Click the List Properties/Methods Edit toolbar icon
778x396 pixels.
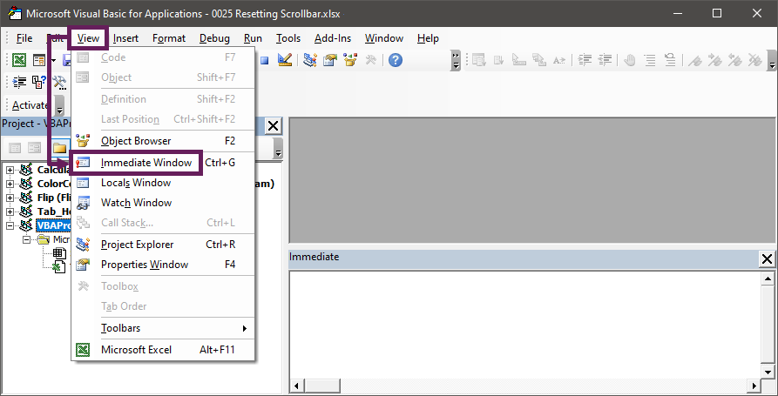click(x=479, y=60)
